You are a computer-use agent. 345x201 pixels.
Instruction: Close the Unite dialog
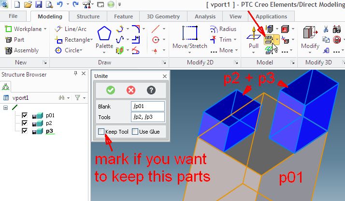coord(165,76)
